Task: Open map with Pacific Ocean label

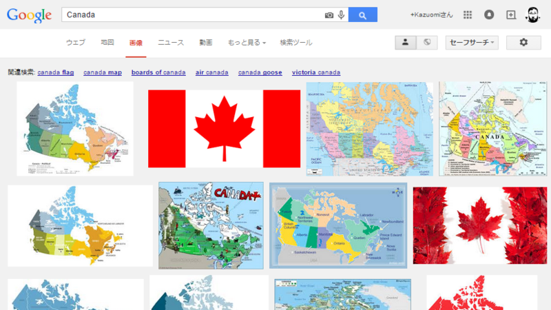Action: point(370,129)
